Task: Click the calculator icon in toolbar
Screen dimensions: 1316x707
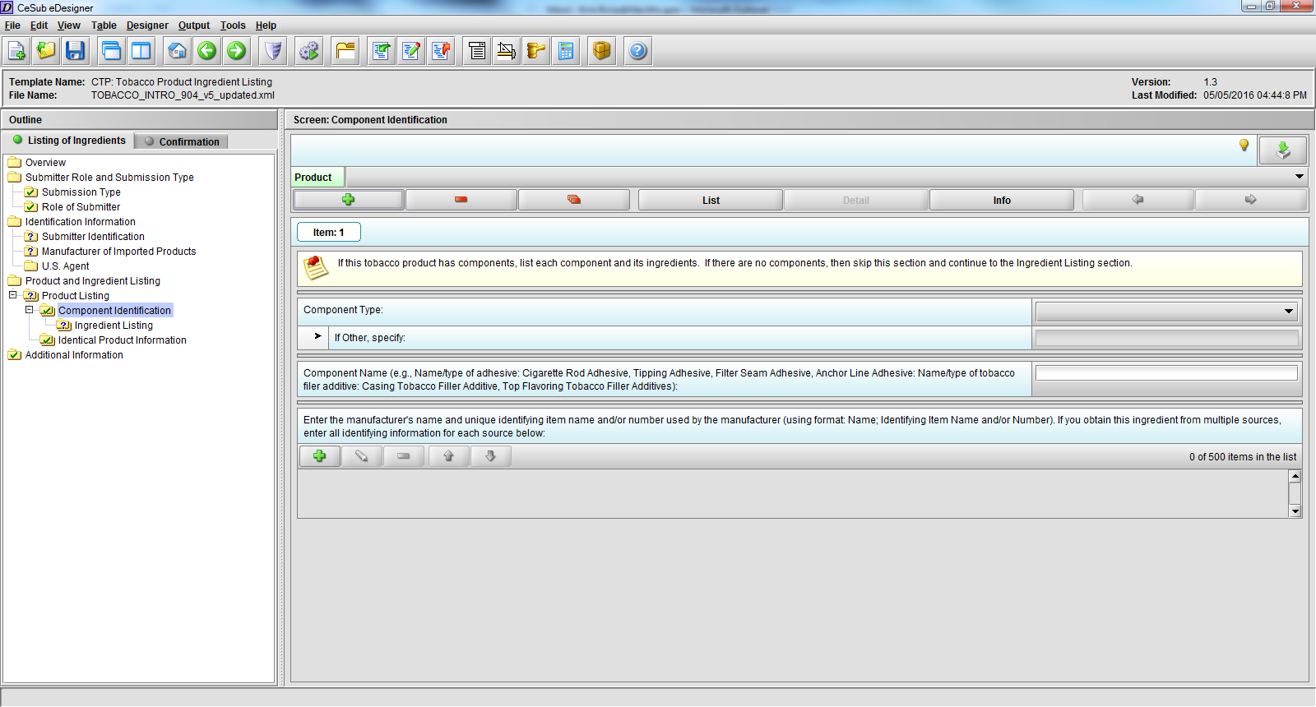Action: click(566, 51)
